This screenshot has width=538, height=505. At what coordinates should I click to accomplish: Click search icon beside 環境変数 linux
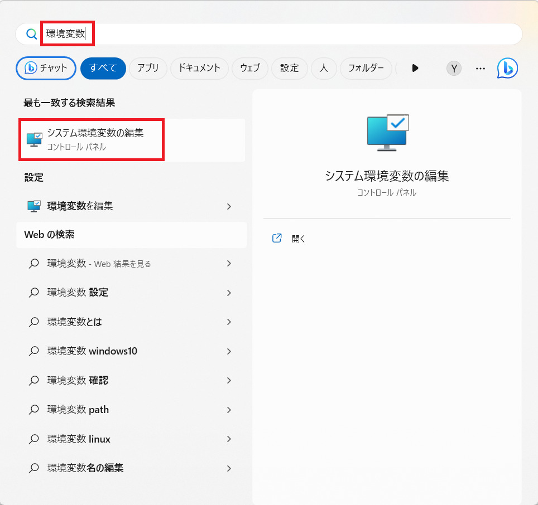coord(33,439)
